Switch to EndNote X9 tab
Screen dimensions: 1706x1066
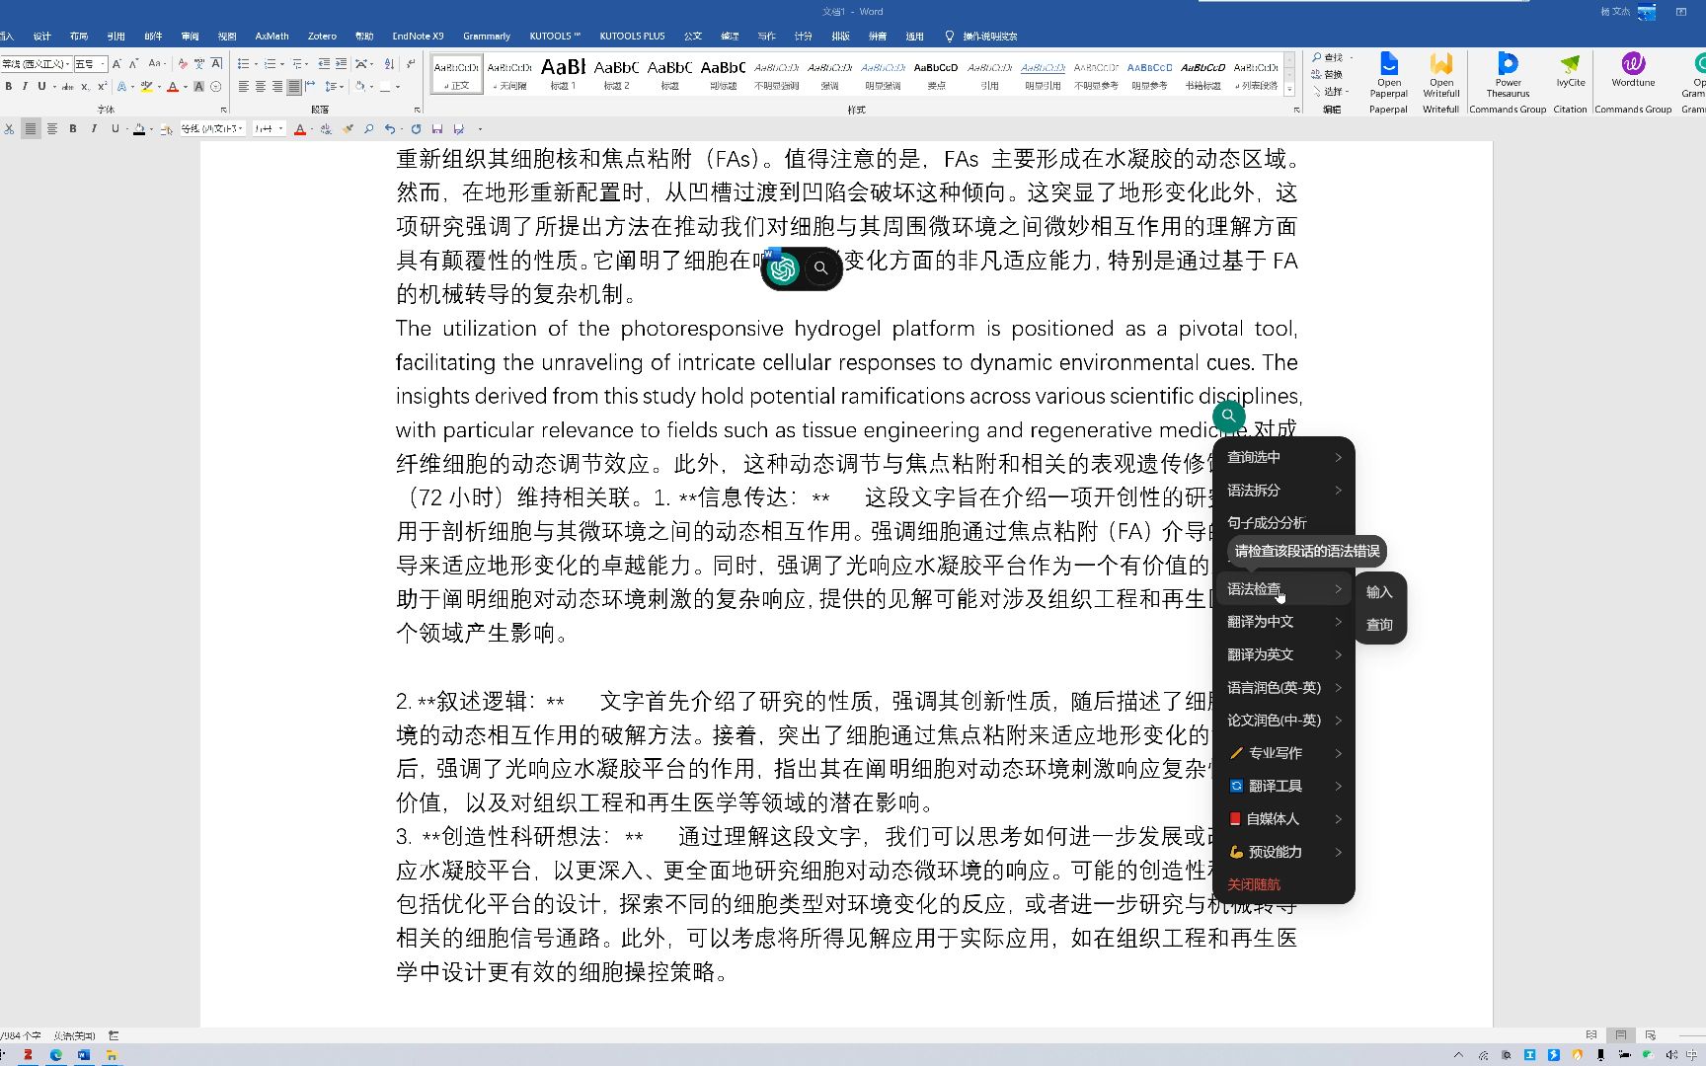418,37
